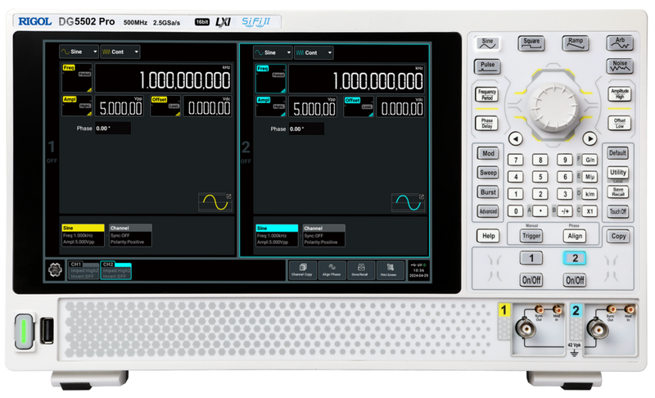Tap the X1 unit key
Screen dimensions: 655x398
point(589,211)
